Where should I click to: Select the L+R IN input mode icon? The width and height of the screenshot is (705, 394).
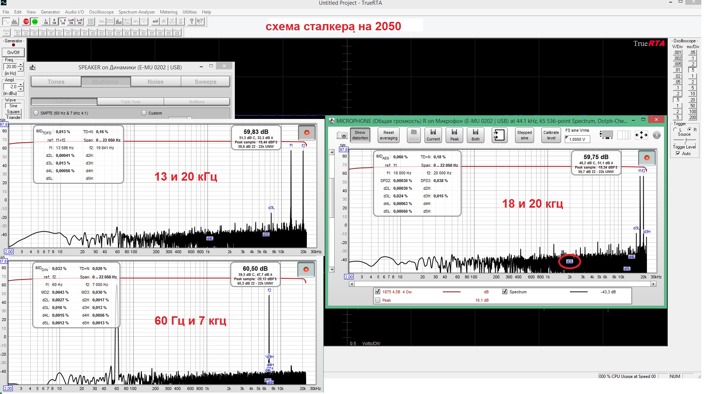[71, 22]
